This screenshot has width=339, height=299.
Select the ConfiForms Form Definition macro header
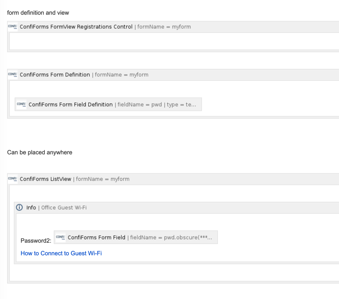point(173,75)
